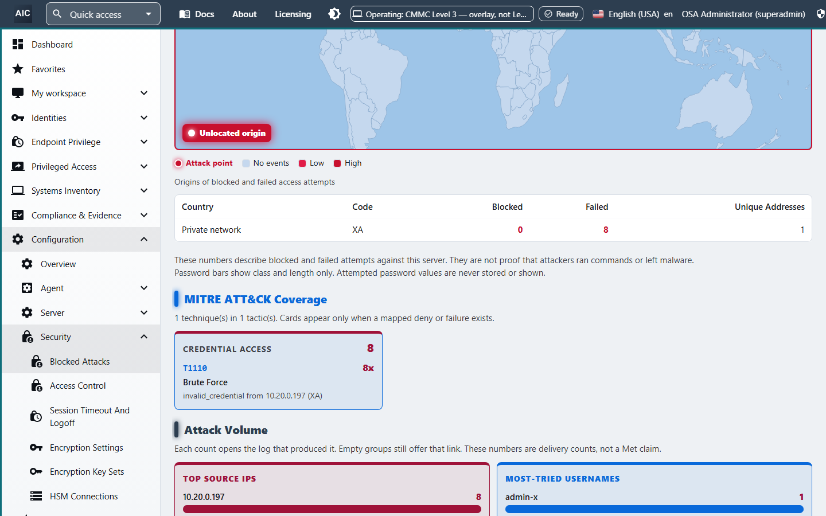Click the My workspace monitor icon
Image resolution: width=826 pixels, height=516 pixels.
(18, 93)
